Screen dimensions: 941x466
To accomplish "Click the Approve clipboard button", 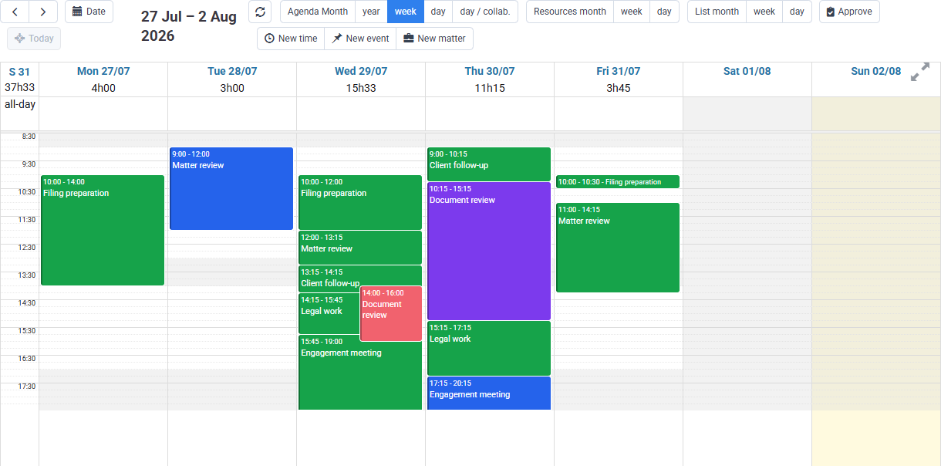I will [849, 12].
